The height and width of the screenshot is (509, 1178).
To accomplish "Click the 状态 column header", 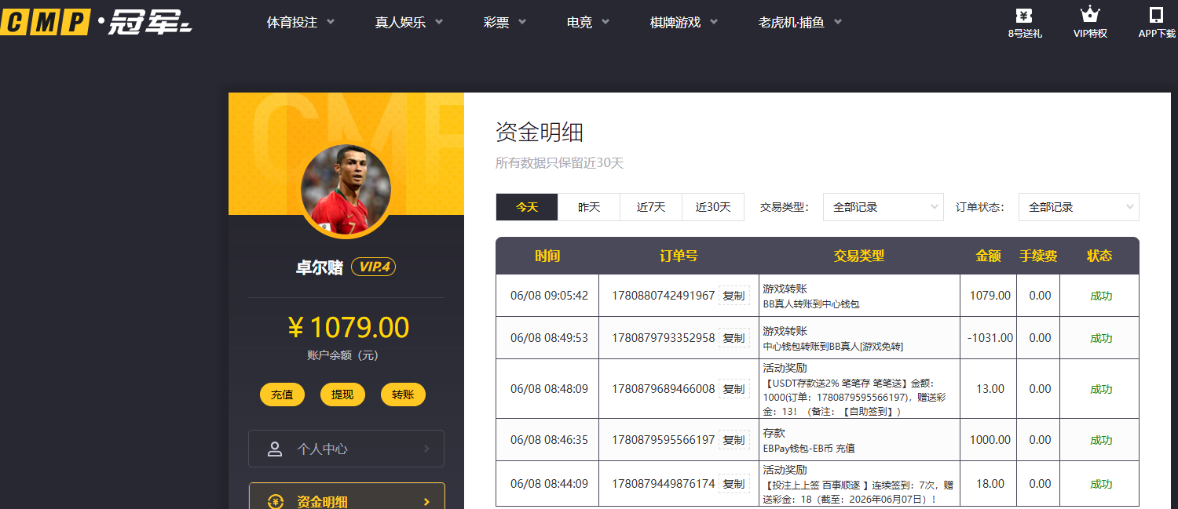I will point(1099,256).
